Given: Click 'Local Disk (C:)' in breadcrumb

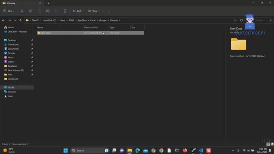Looking at the screenshot, I should [x=50, y=20].
